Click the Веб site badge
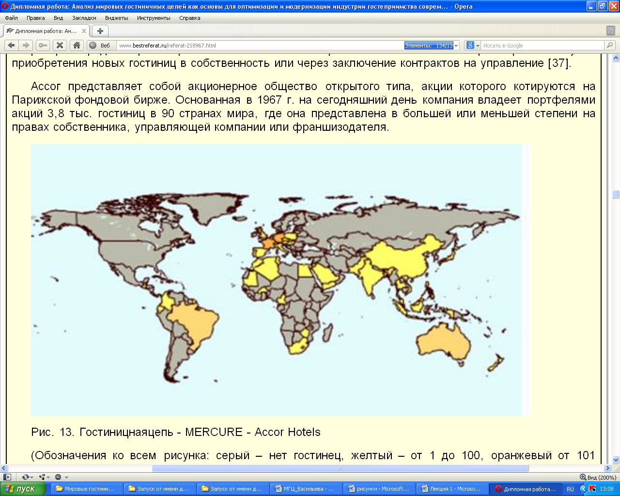Screen dimensions: 620x496 click(101, 46)
